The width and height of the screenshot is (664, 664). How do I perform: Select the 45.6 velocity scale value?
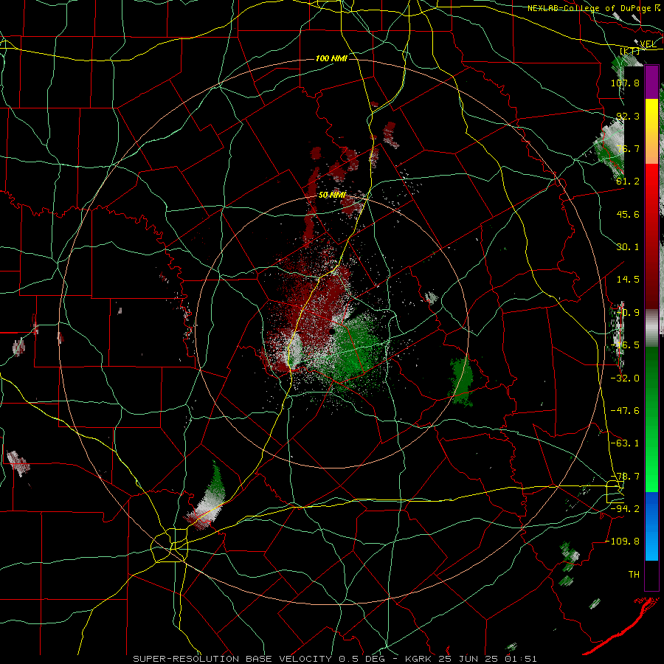[x=628, y=214]
